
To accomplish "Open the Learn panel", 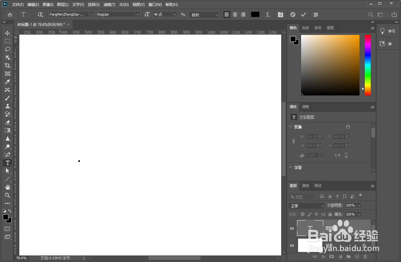I will point(388,31).
